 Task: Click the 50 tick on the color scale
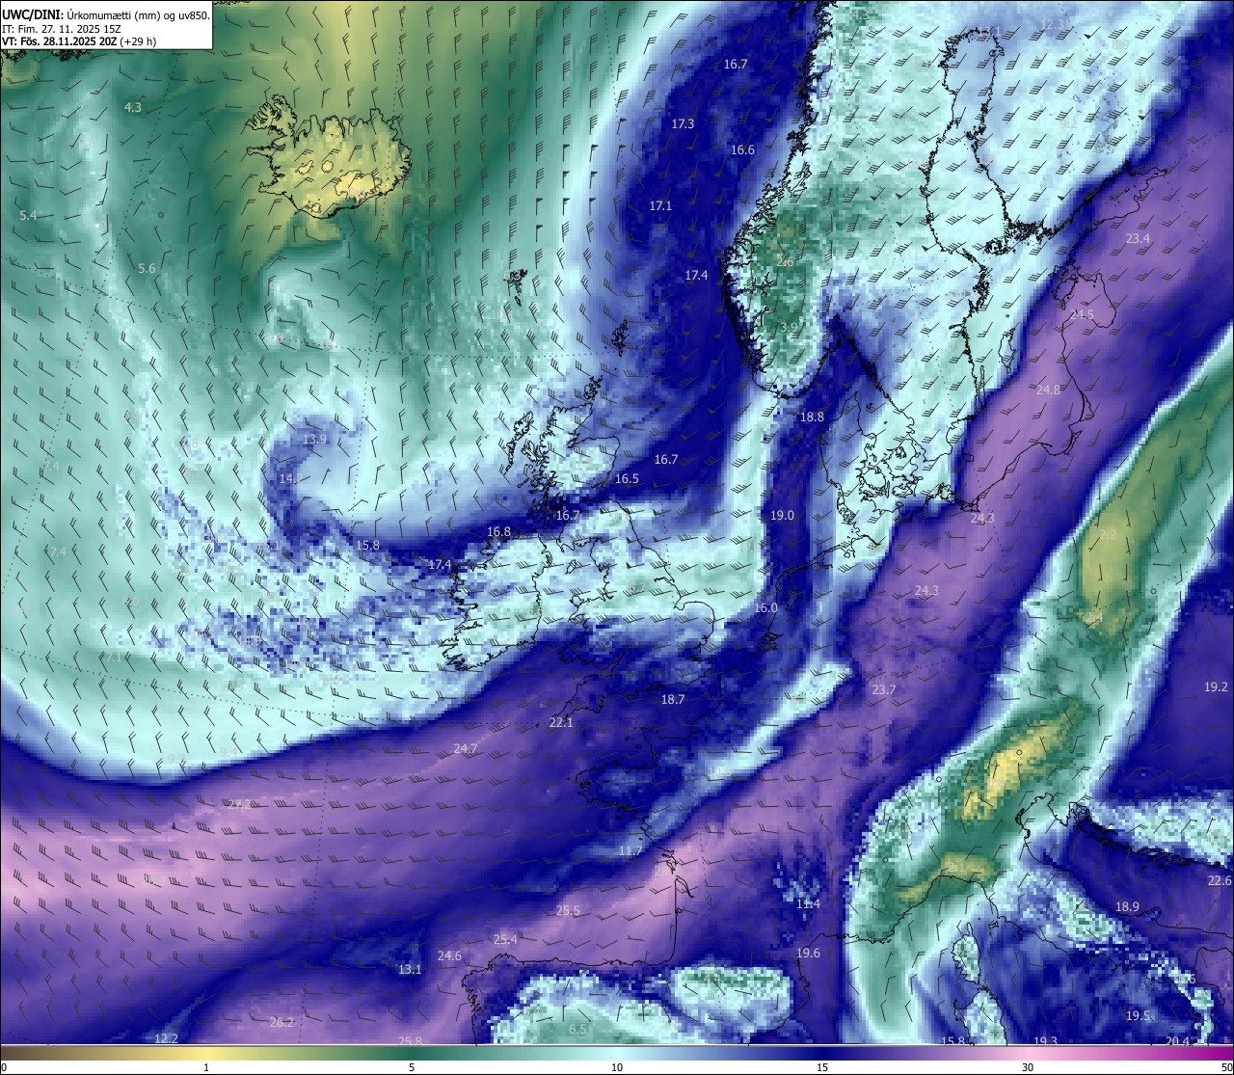[1226, 1068]
